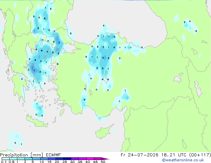Click the 40–45 mm magenta legend box

(x=90, y=159)
